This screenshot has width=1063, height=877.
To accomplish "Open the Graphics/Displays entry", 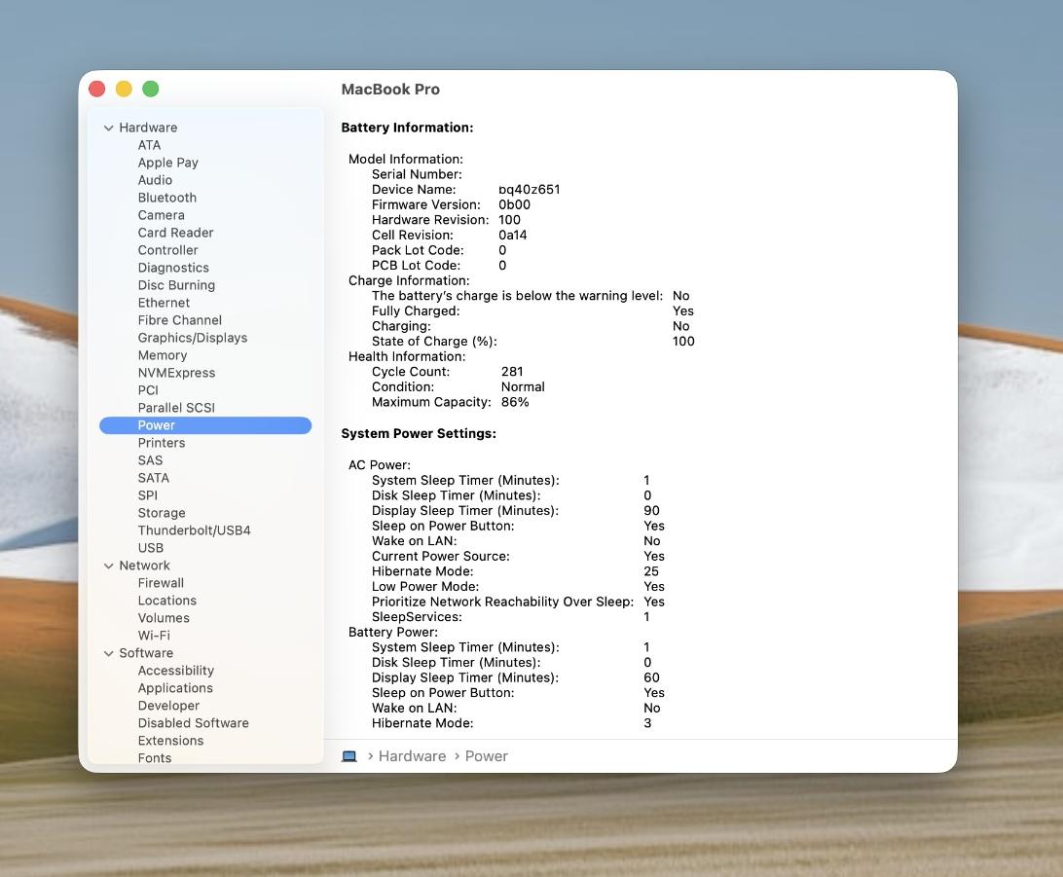I will [x=192, y=338].
